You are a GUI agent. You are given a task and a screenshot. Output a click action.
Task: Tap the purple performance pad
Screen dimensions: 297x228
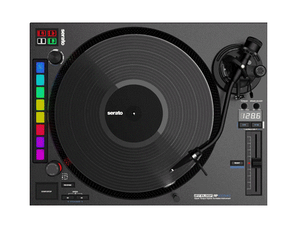(40, 142)
